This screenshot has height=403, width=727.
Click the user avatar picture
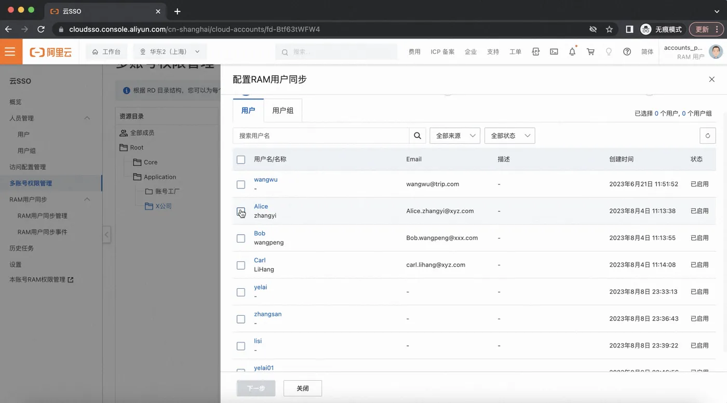pyautogui.click(x=716, y=51)
